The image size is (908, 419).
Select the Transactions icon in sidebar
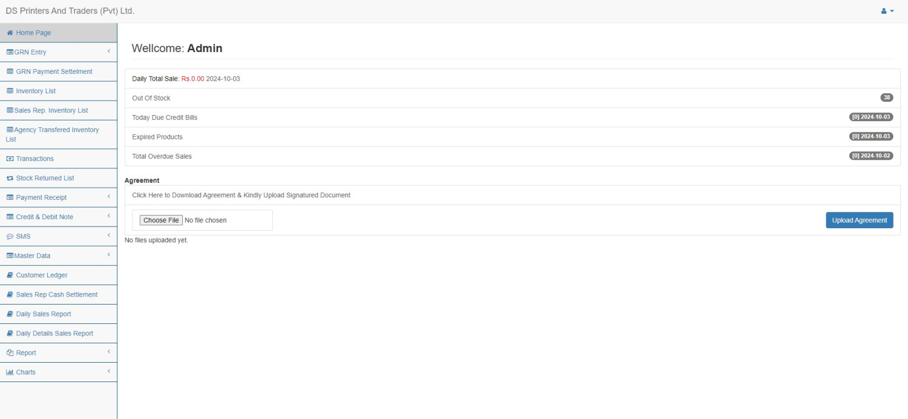click(x=9, y=158)
